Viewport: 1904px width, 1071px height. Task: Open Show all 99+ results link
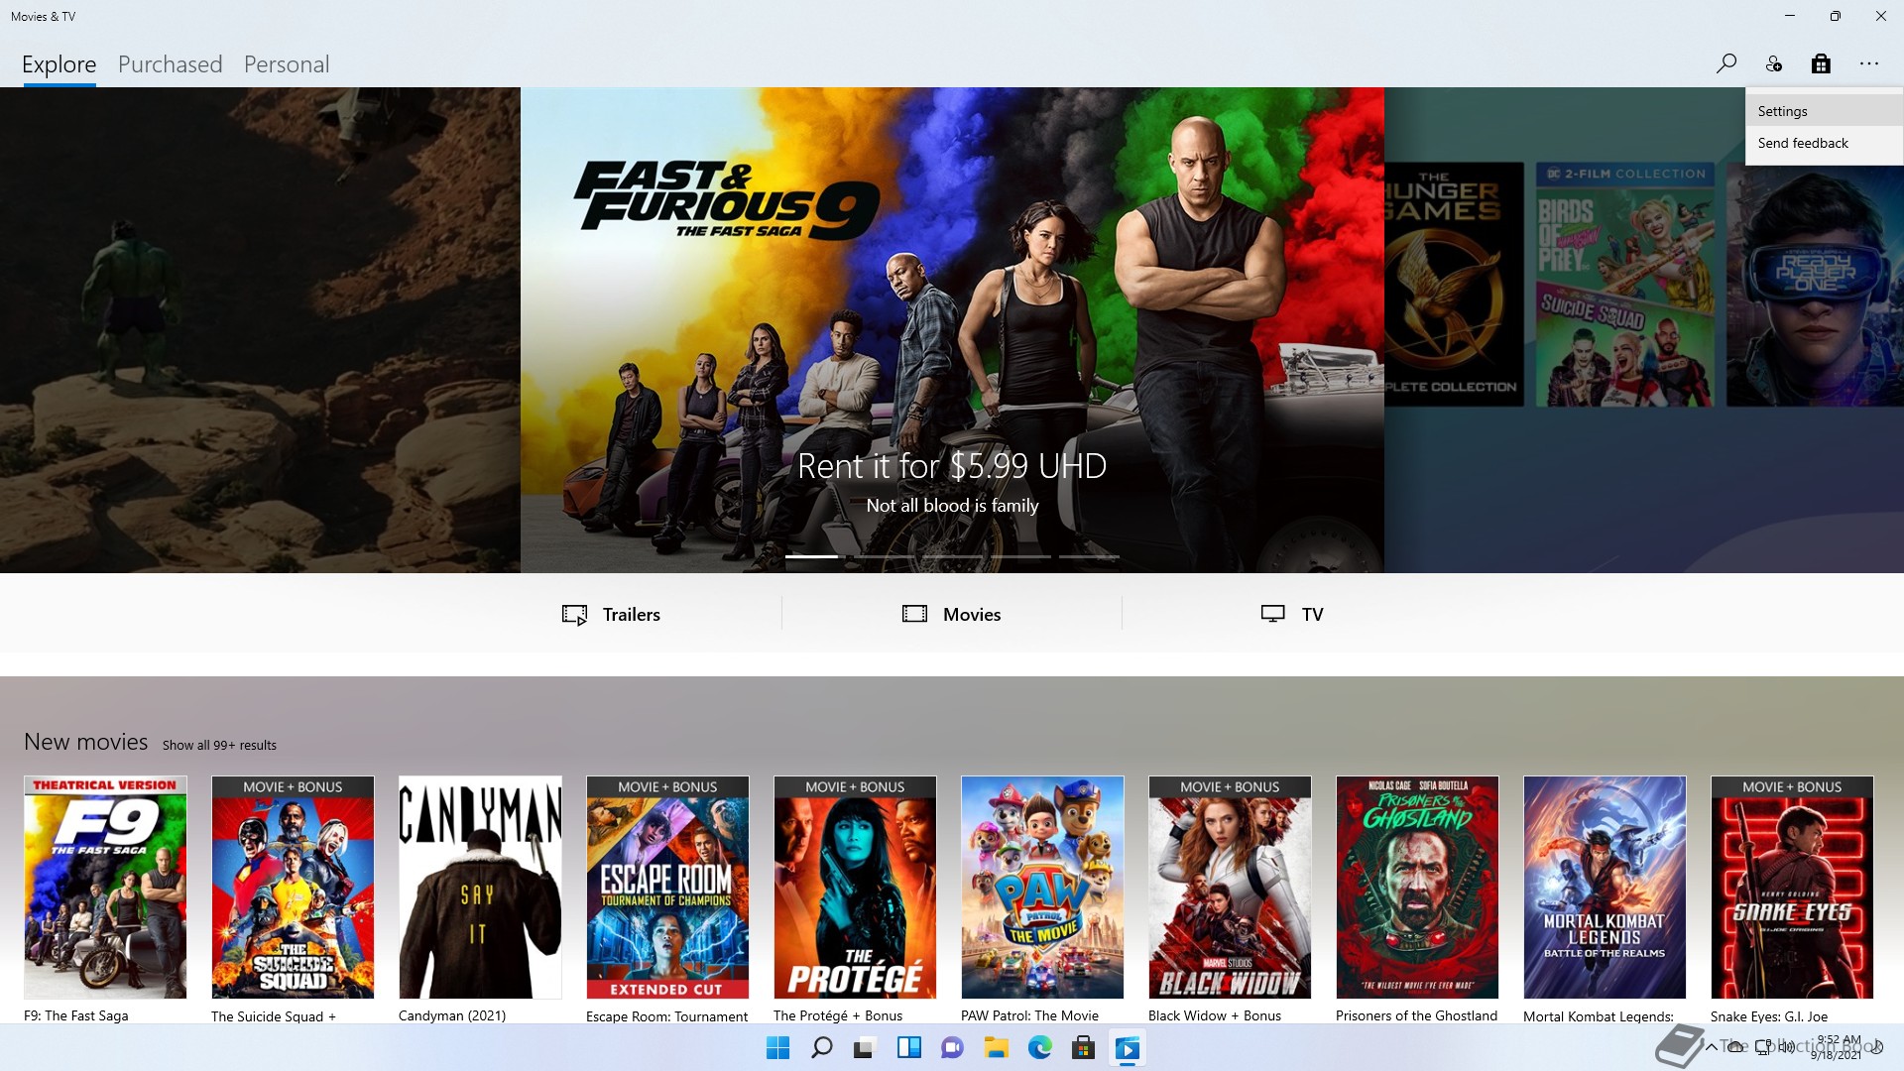click(x=219, y=745)
